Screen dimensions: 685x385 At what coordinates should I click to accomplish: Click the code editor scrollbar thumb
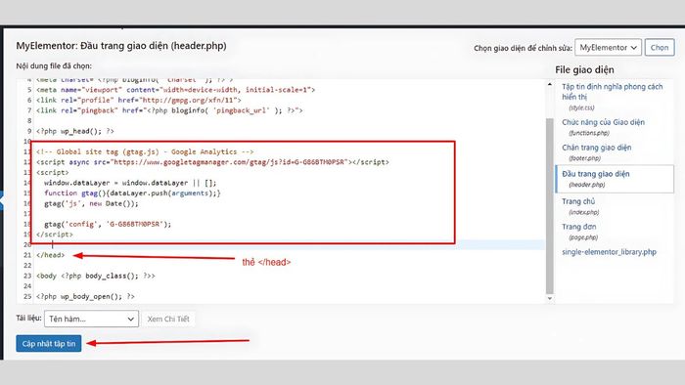click(550, 206)
